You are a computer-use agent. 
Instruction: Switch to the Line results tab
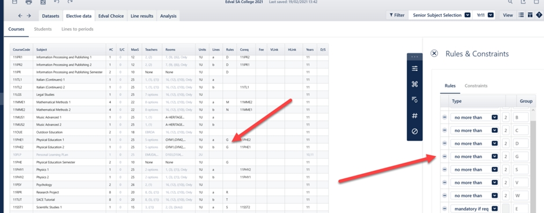(142, 16)
